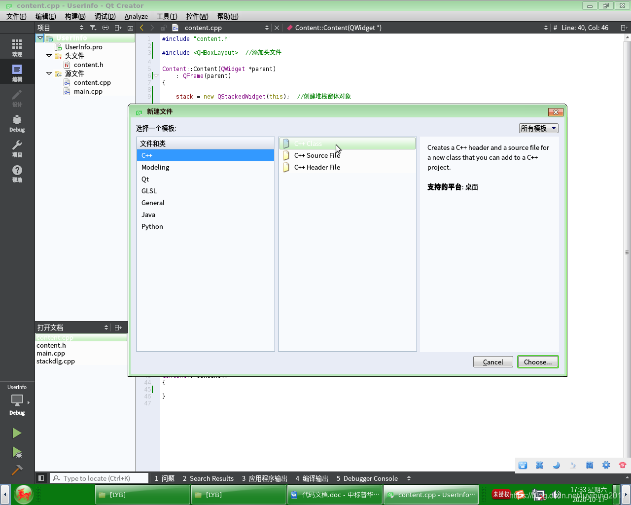The image size is (631, 505).
Task: Build the project with hammer icon
Action: [x=17, y=470]
